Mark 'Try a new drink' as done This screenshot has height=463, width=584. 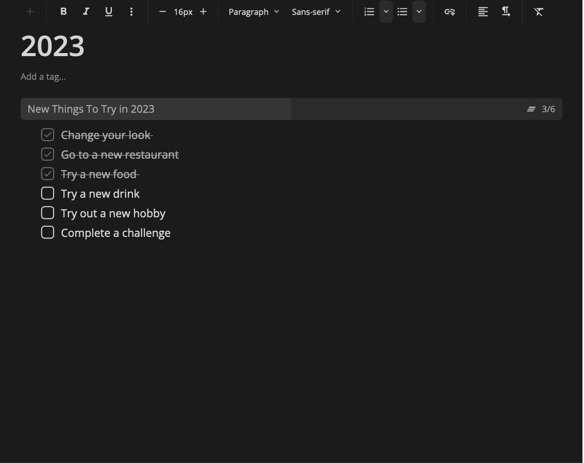(x=47, y=193)
